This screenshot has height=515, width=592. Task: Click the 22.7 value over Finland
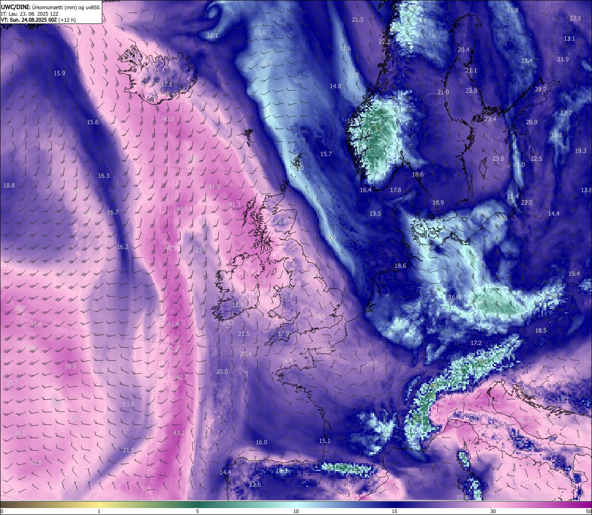point(541,89)
